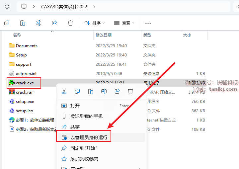Choose 发送到我的手机 in the context menu
Viewport: 239px width, 169px height.
[101, 117]
